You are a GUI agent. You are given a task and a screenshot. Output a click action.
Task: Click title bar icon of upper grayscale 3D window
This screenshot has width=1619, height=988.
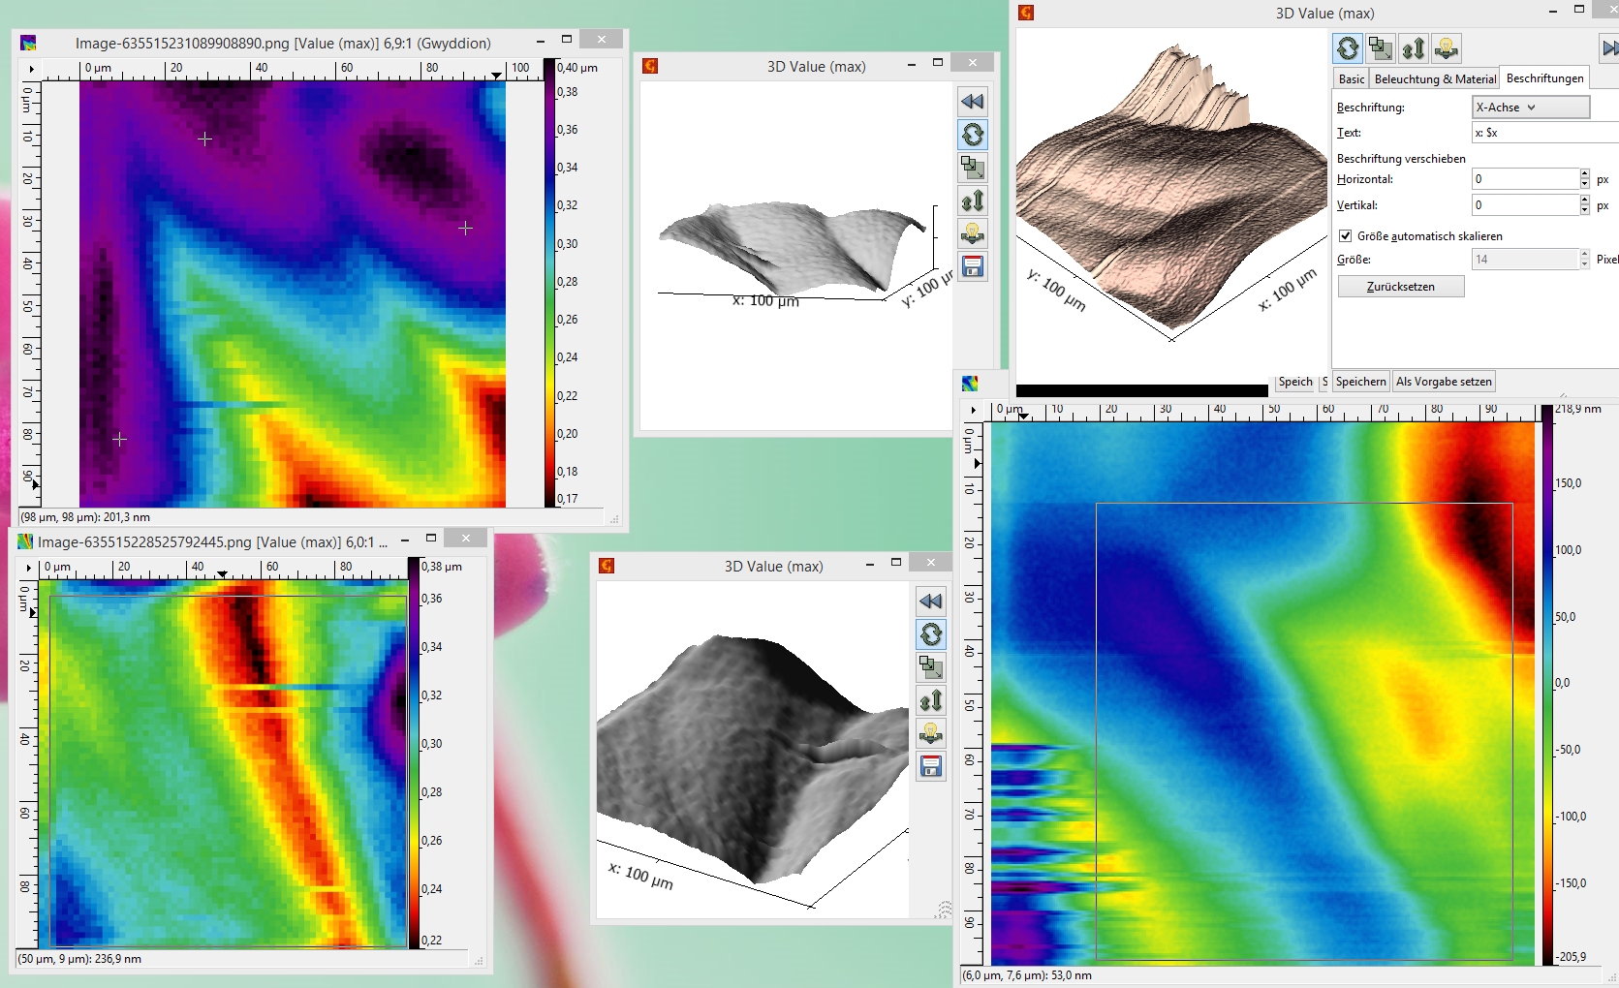650,66
